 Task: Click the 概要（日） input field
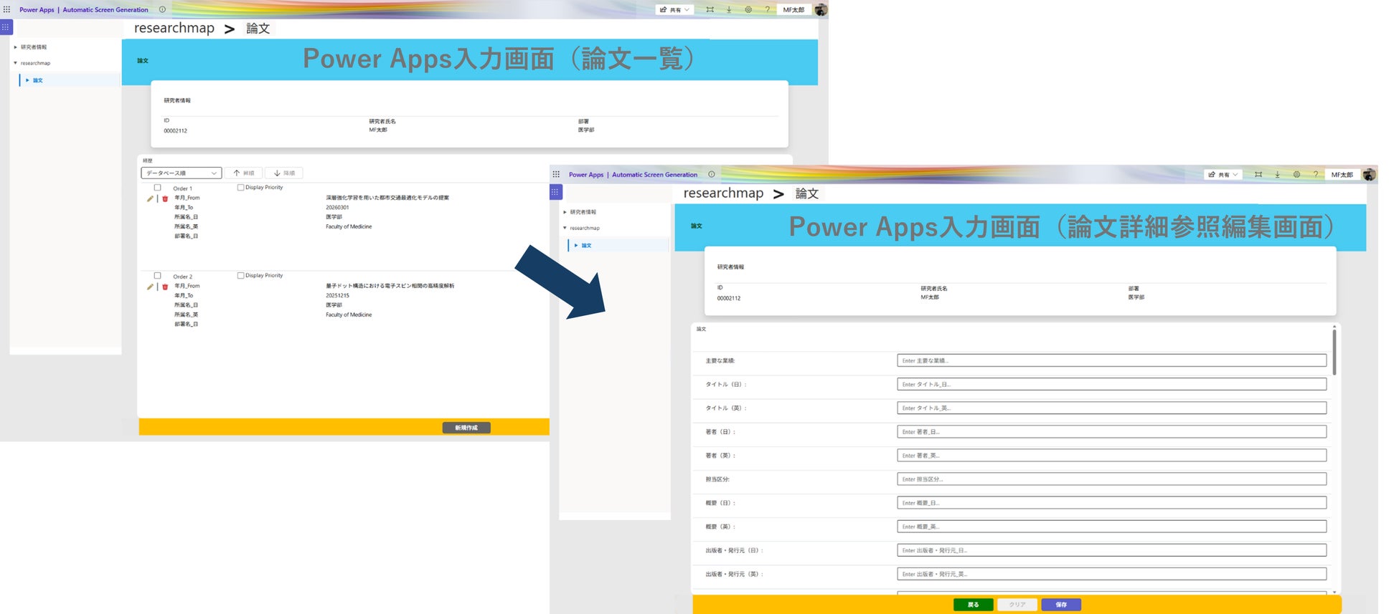tap(1111, 503)
